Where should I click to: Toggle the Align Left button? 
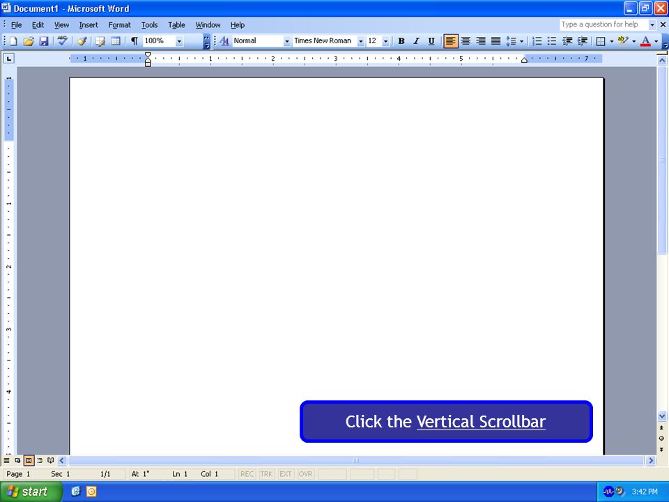coord(451,41)
